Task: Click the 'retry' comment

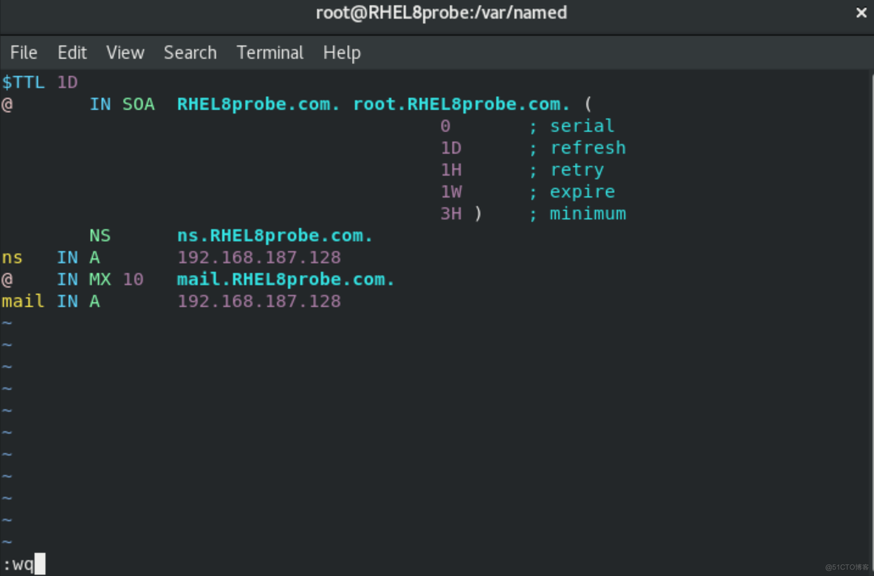Action: point(577,170)
